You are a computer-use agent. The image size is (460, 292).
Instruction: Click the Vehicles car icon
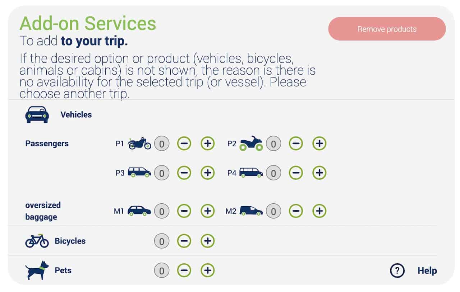pyautogui.click(x=37, y=114)
